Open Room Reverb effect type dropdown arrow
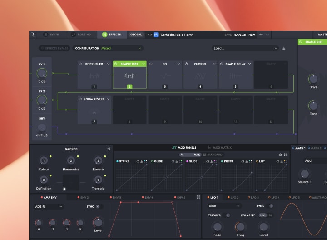Viewport: 327px width, 240px height. coord(108,99)
